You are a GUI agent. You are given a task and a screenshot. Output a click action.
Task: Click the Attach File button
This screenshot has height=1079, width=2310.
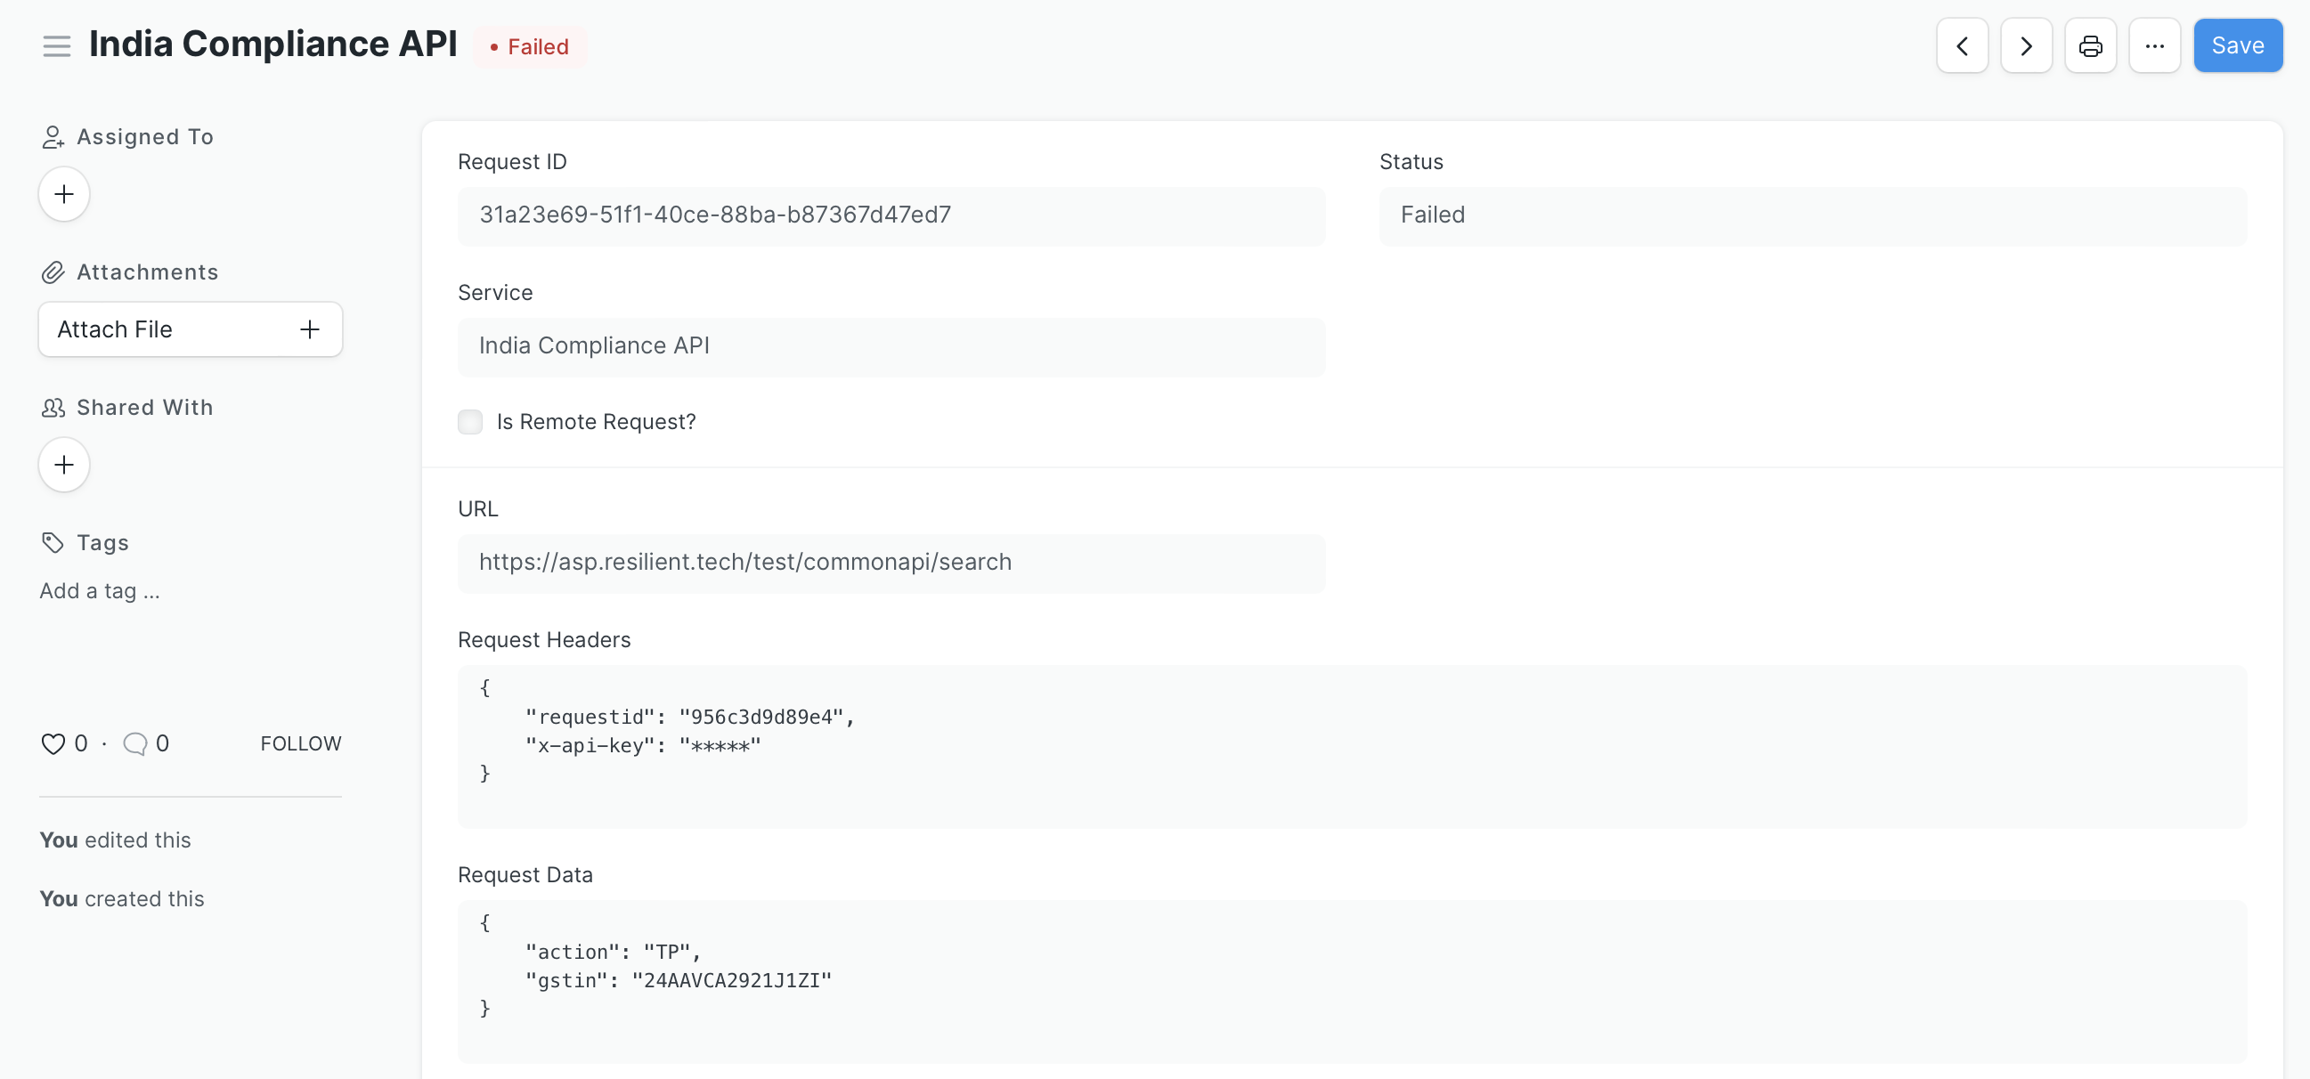(x=116, y=329)
